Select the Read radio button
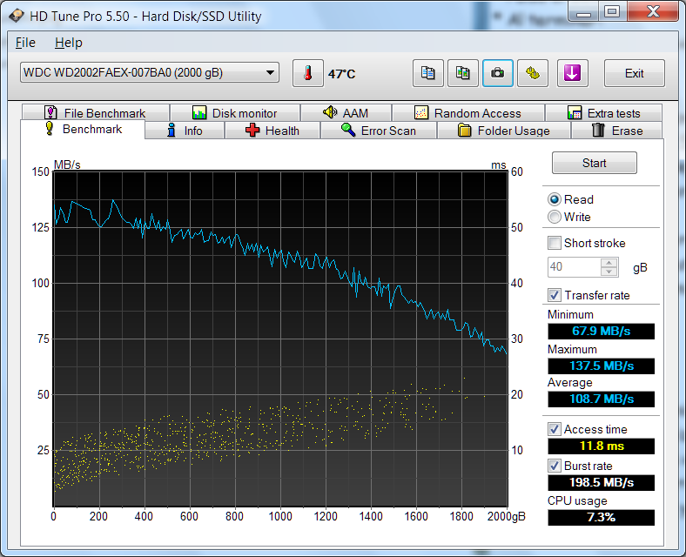Screen dimensions: 686x557 [555, 199]
